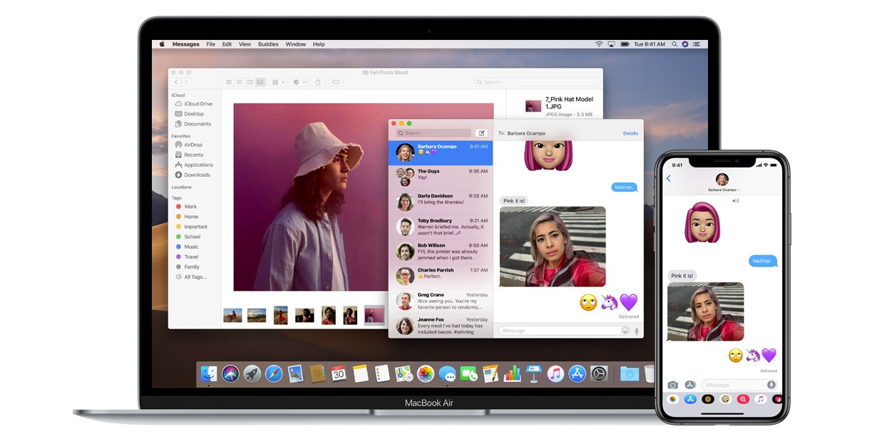
Task: Open Finder from the Dock
Action: [x=208, y=373]
